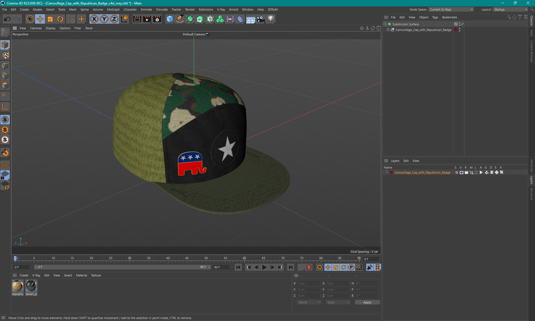This screenshot has height=321, width=535.
Task: Toggle Y axis lock
Action: tap(104, 19)
